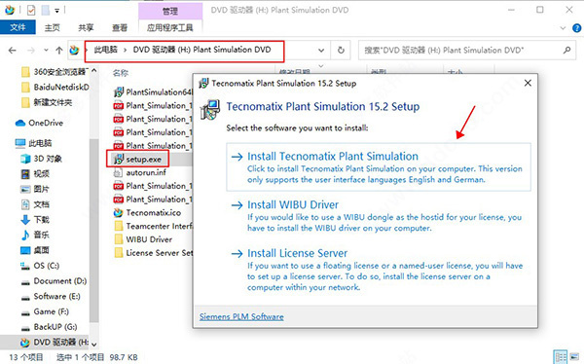The width and height of the screenshot is (584, 364).
Task: Close the Tecnomatix Setup dialog
Action: pyautogui.click(x=528, y=83)
